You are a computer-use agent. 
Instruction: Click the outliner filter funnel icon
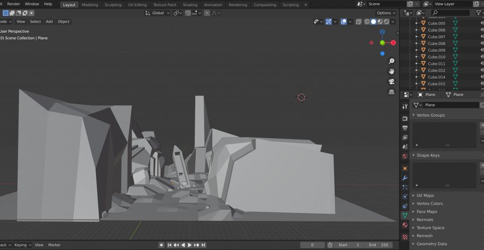[x=478, y=13]
